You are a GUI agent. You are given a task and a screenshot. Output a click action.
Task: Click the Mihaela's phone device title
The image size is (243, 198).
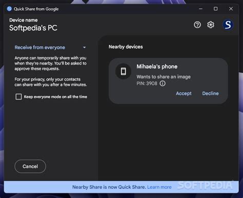(157, 67)
